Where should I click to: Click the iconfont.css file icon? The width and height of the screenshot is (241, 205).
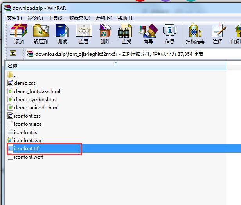[10, 116]
